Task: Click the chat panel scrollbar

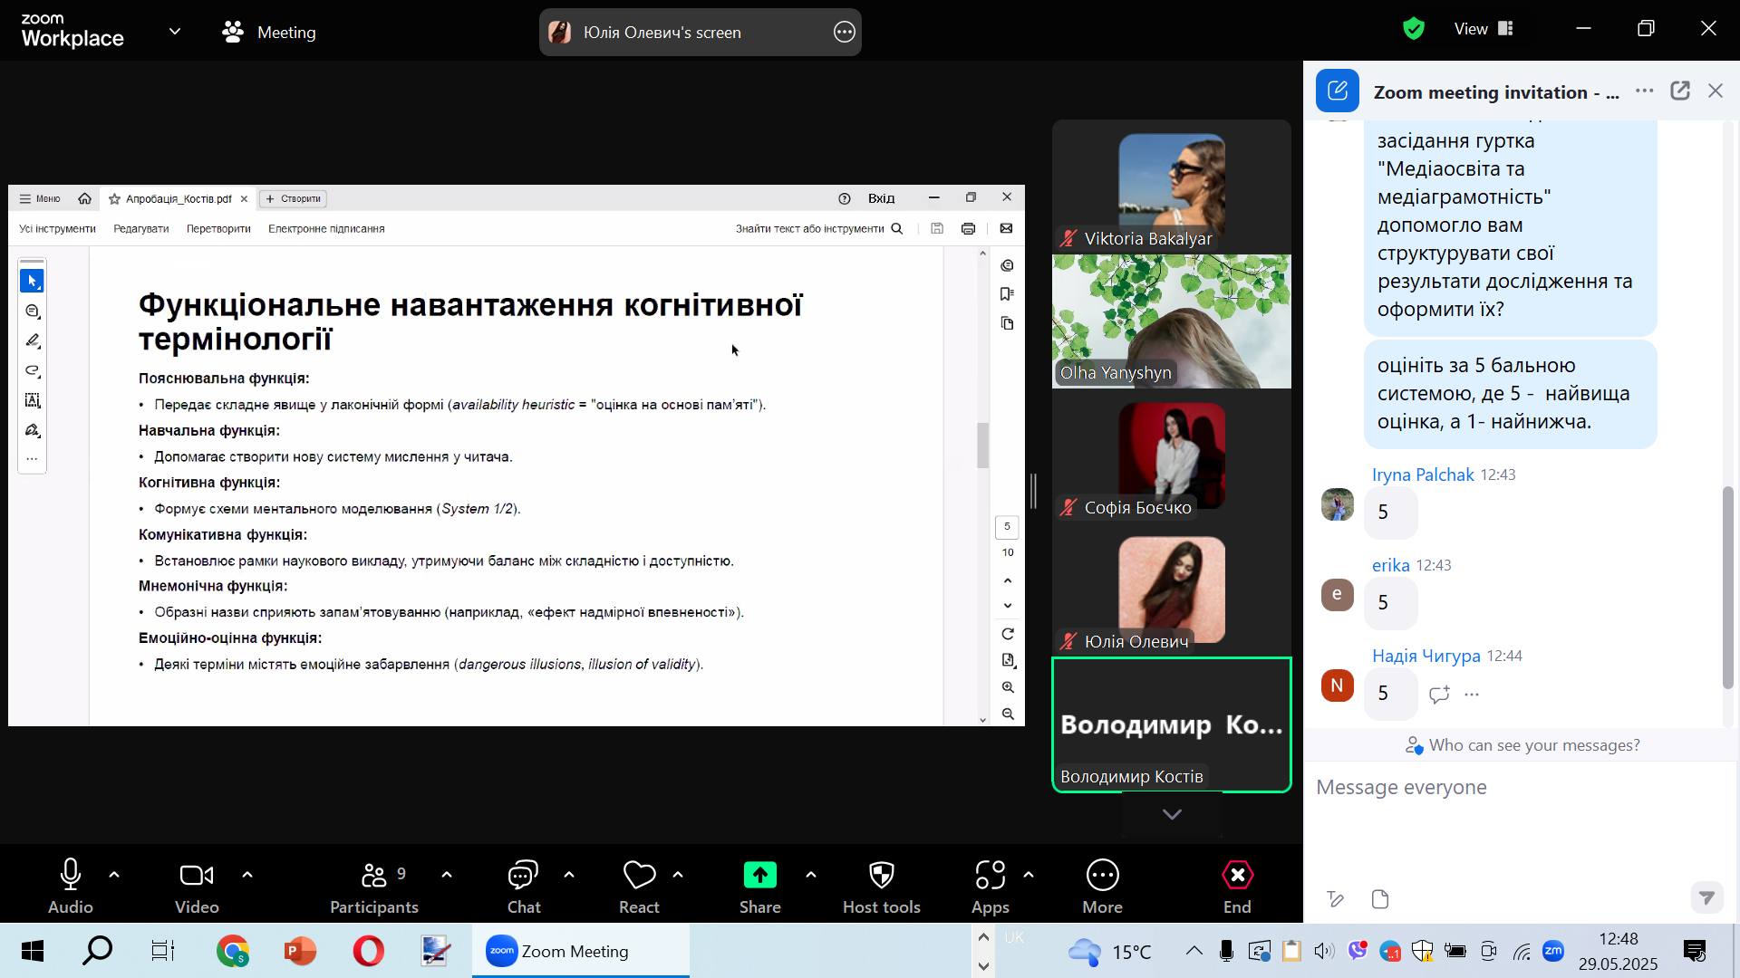Action: (1727, 587)
